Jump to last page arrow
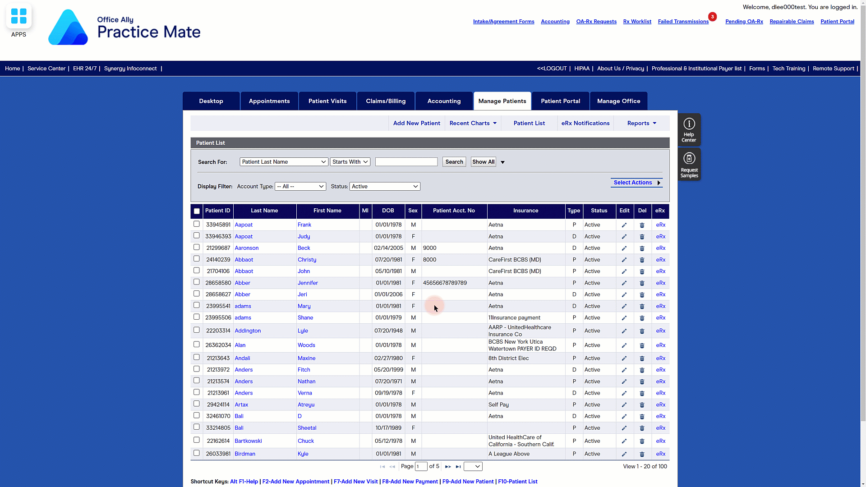Viewport: 866px width, 487px height. pos(458,467)
